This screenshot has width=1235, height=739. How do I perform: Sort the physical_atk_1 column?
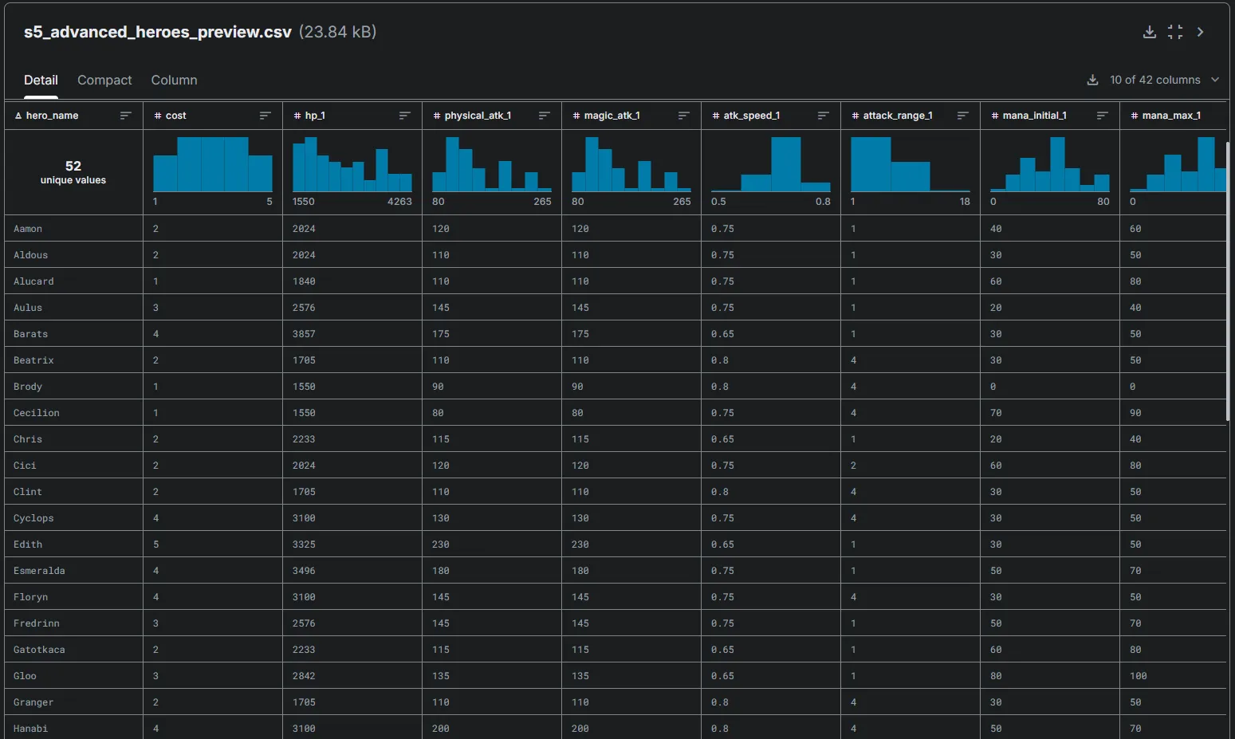[545, 116]
